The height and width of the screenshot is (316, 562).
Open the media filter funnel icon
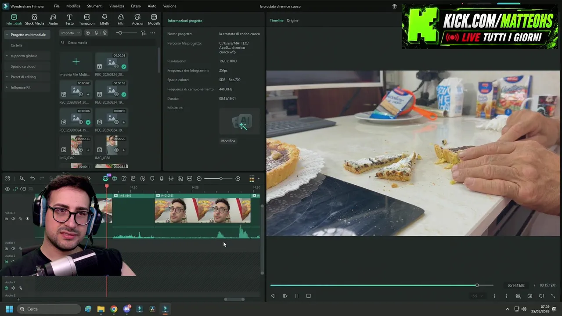[143, 33]
